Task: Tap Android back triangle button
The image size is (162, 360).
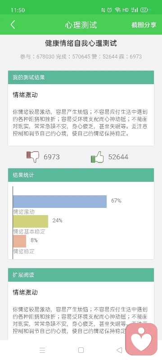Action: coord(119,350)
